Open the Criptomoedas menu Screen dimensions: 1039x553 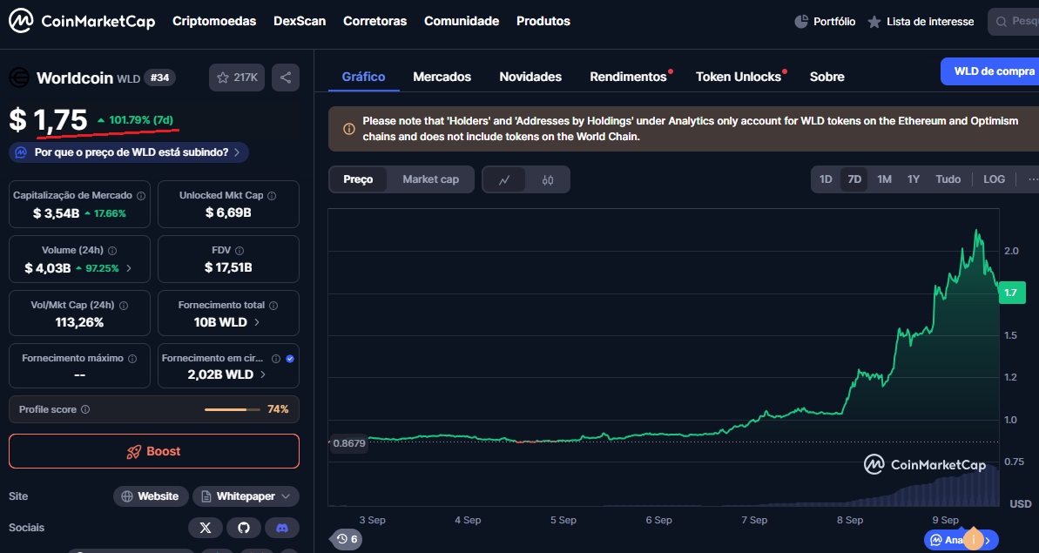[x=214, y=21]
